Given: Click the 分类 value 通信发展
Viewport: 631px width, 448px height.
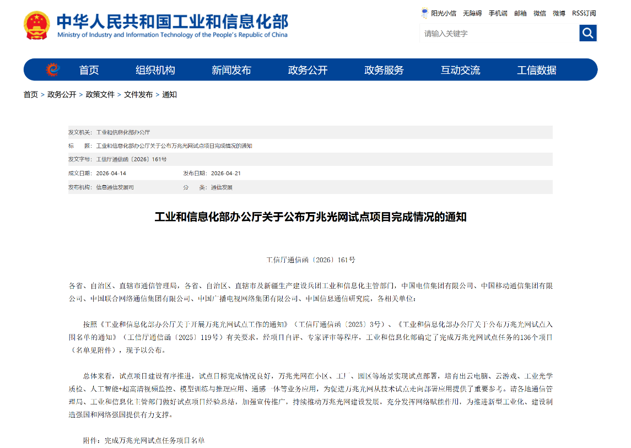Looking at the screenshot, I should [222, 187].
